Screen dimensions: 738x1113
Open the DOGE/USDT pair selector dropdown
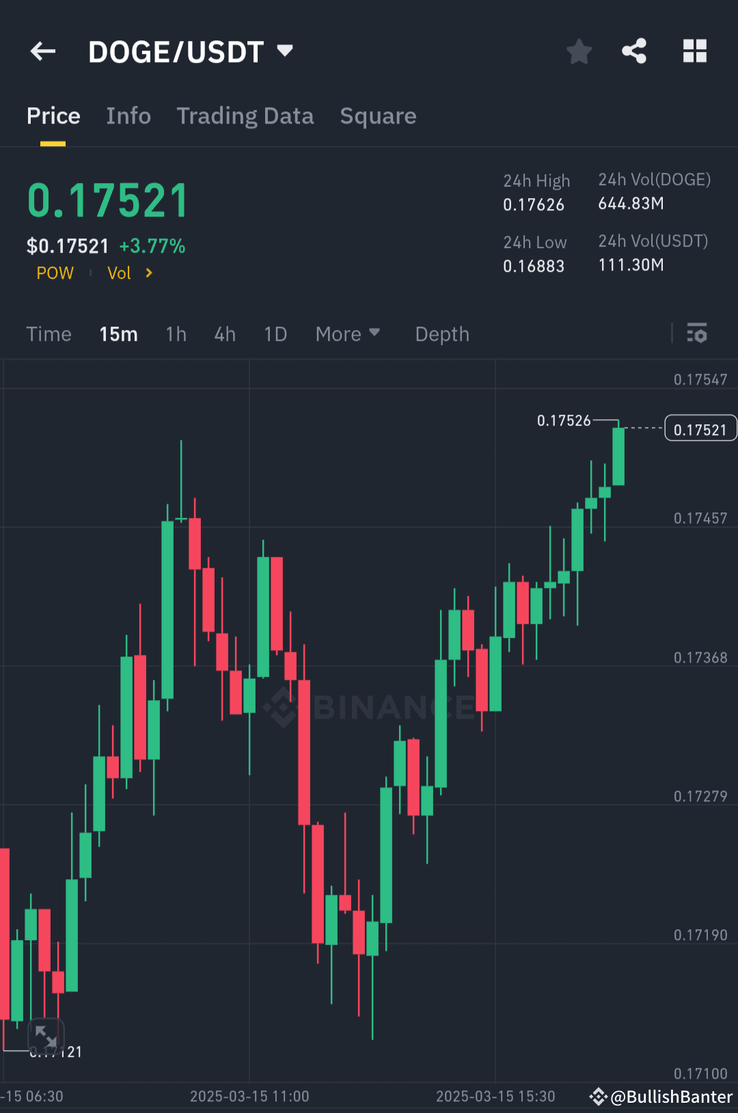[x=191, y=51]
